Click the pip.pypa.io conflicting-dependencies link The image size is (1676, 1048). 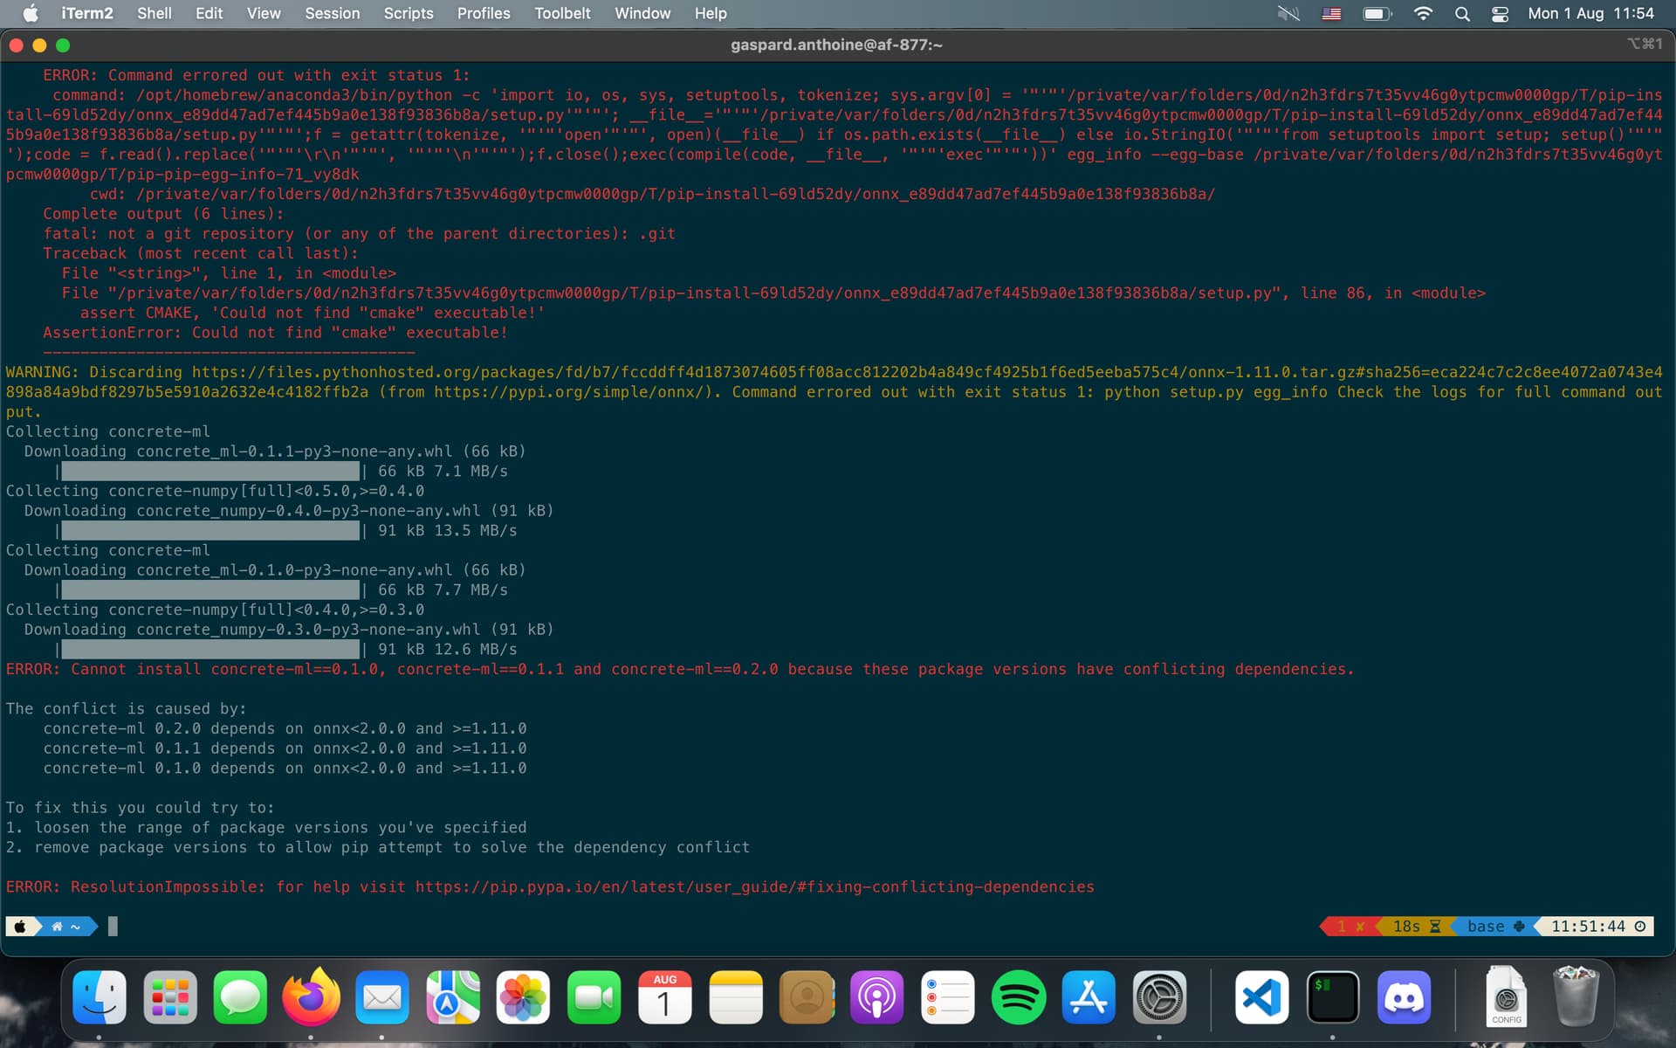(x=754, y=886)
